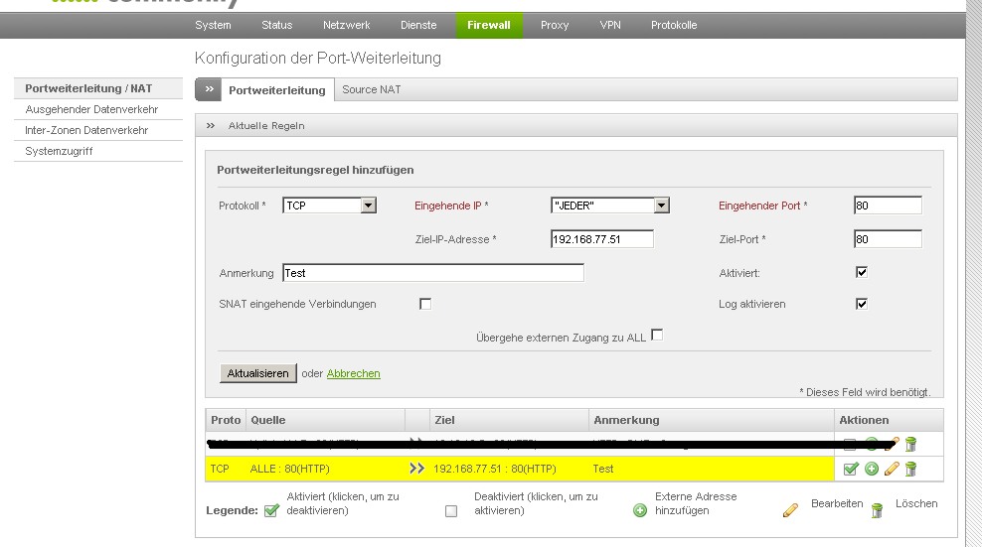This screenshot has width=982, height=547.
Task: Delete the Test rule using its trash icon
Action: [910, 469]
